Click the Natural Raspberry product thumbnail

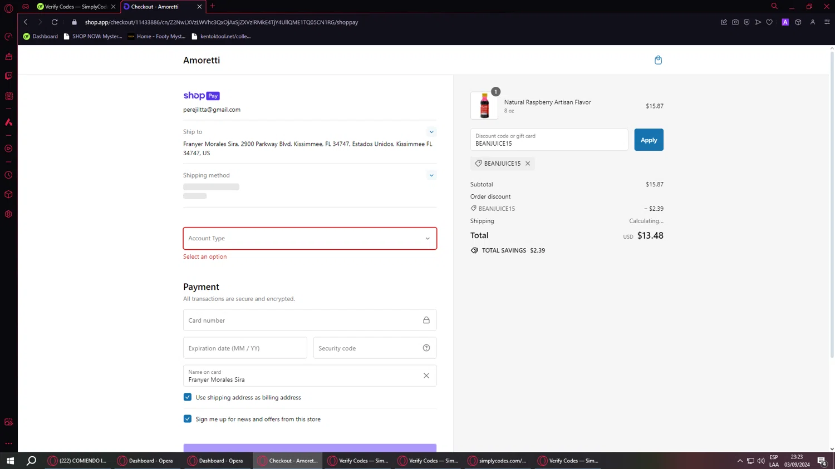click(484, 106)
